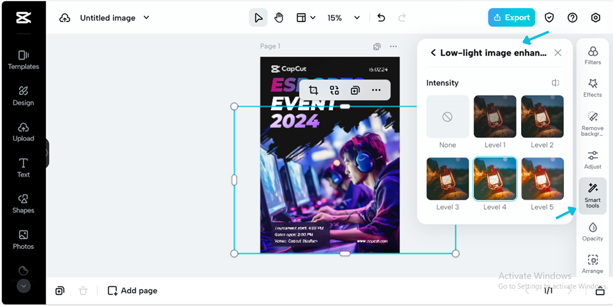Undo the last action
The image size is (613, 306).
point(381,18)
